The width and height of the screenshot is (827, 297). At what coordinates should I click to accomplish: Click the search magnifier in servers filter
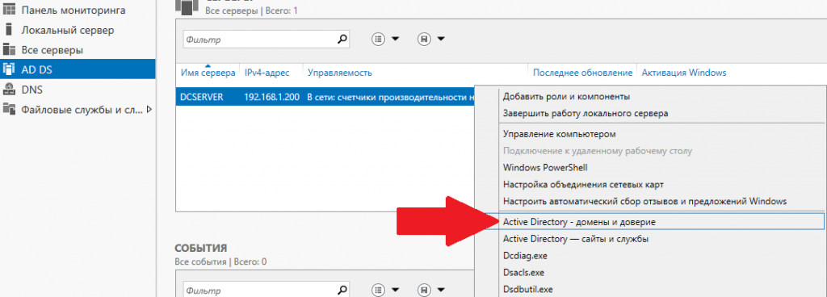pyautogui.click(x=342, y=39)
